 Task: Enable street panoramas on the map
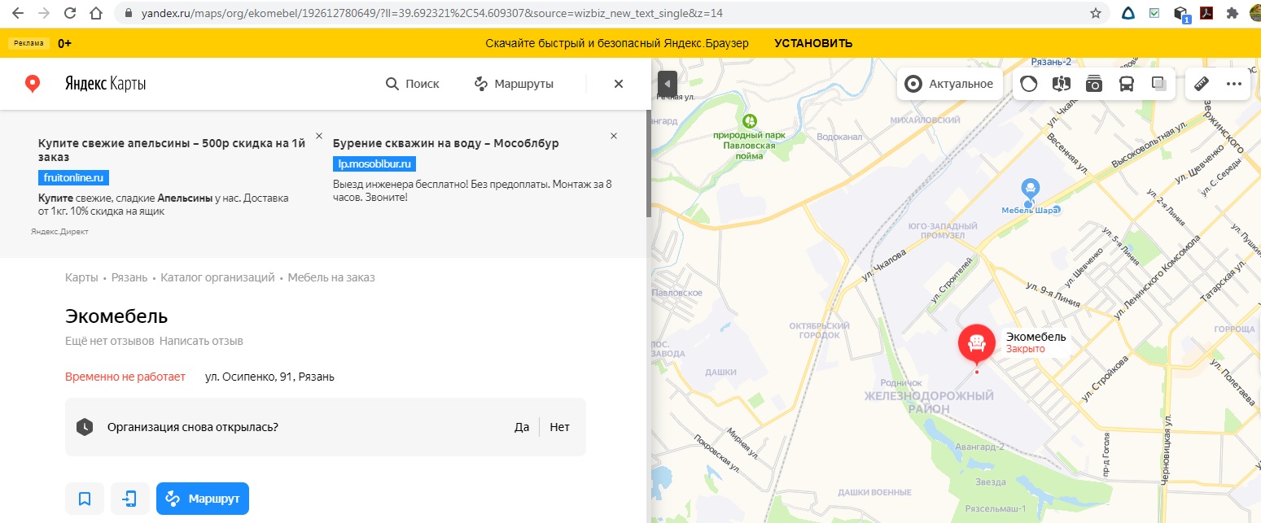pos(1061,84)
